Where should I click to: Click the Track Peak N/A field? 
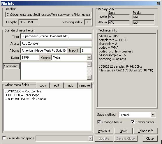(x=143, y=17)
